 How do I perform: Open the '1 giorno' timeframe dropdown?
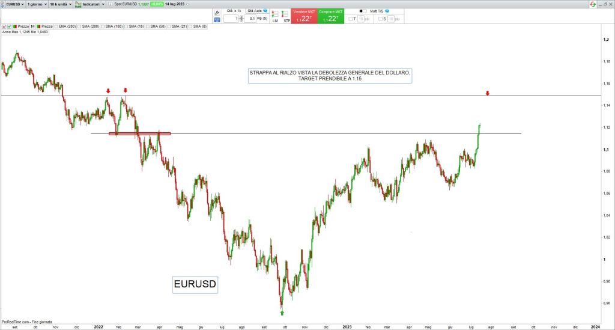(x=37, y=4)
